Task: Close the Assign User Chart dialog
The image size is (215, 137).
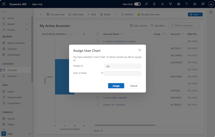Action: coord(140,50)
